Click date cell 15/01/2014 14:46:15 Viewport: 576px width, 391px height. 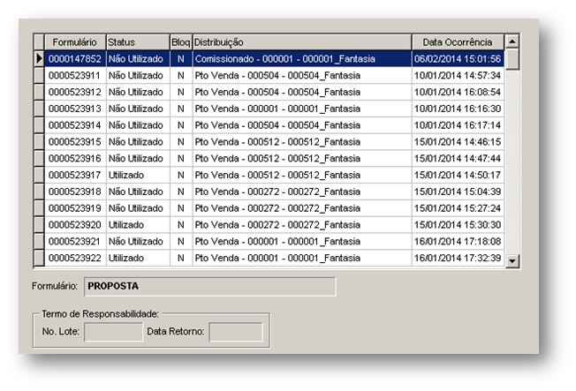pyautogui.click(x=458, y=142)
